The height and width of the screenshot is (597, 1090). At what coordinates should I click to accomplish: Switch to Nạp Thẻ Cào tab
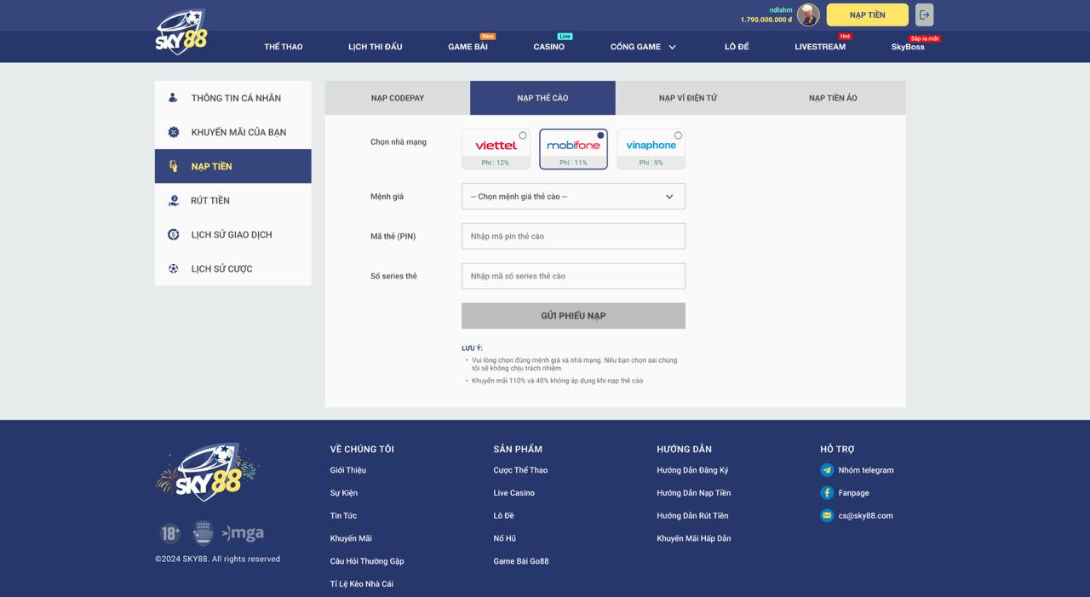point(542,98)
